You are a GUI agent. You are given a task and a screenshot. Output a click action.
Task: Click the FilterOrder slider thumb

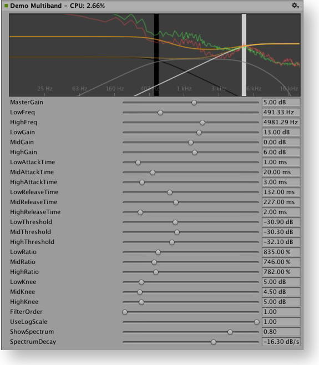point(125,312)
